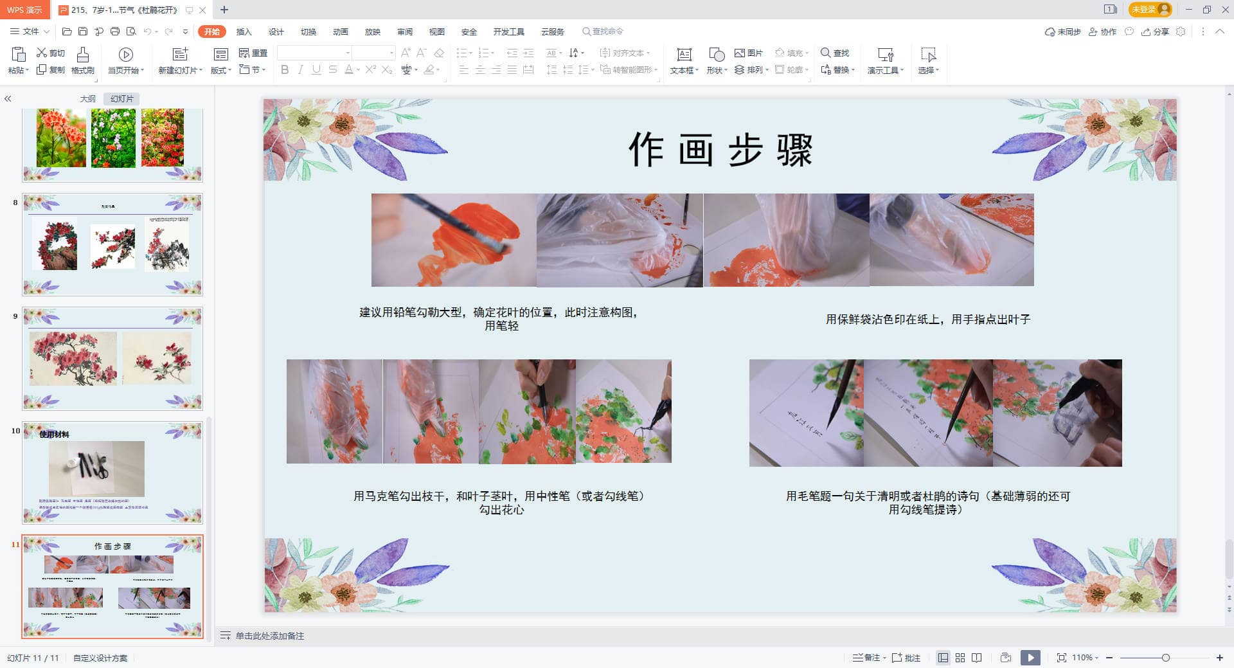
Task: Click the Increase font size icon
Action: click(406, 53)
